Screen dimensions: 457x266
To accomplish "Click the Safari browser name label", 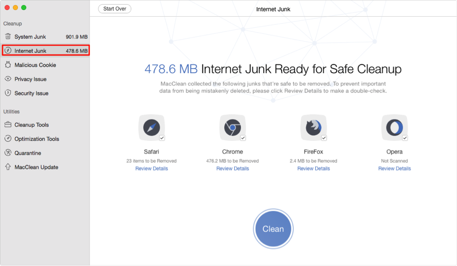I will coord(151,152).
